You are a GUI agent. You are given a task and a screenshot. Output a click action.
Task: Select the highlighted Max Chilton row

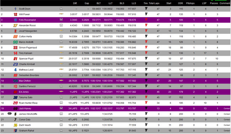[116, 81]
